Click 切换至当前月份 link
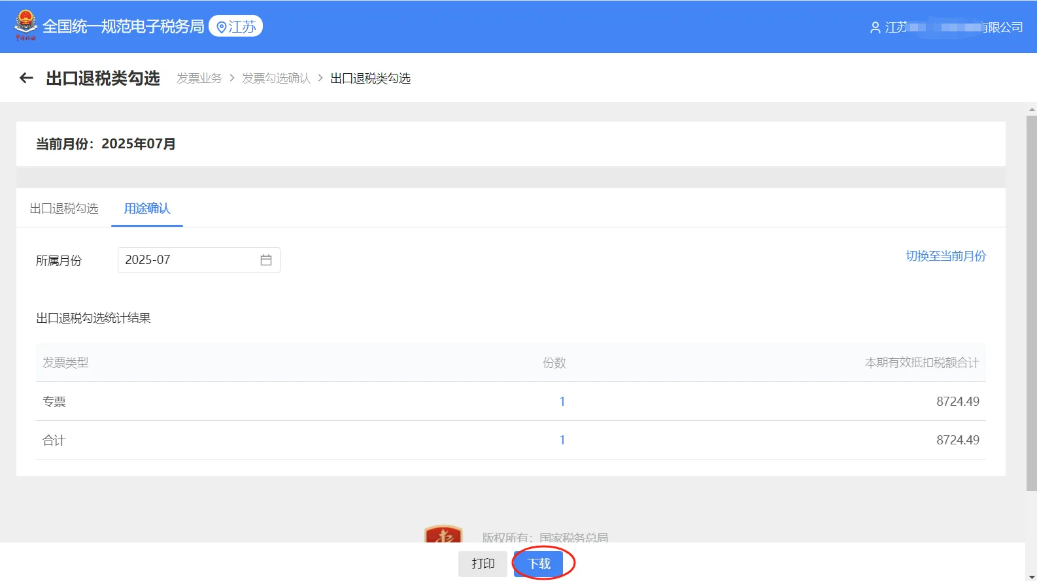The image size is (1037, 581). tap(945, 256)
